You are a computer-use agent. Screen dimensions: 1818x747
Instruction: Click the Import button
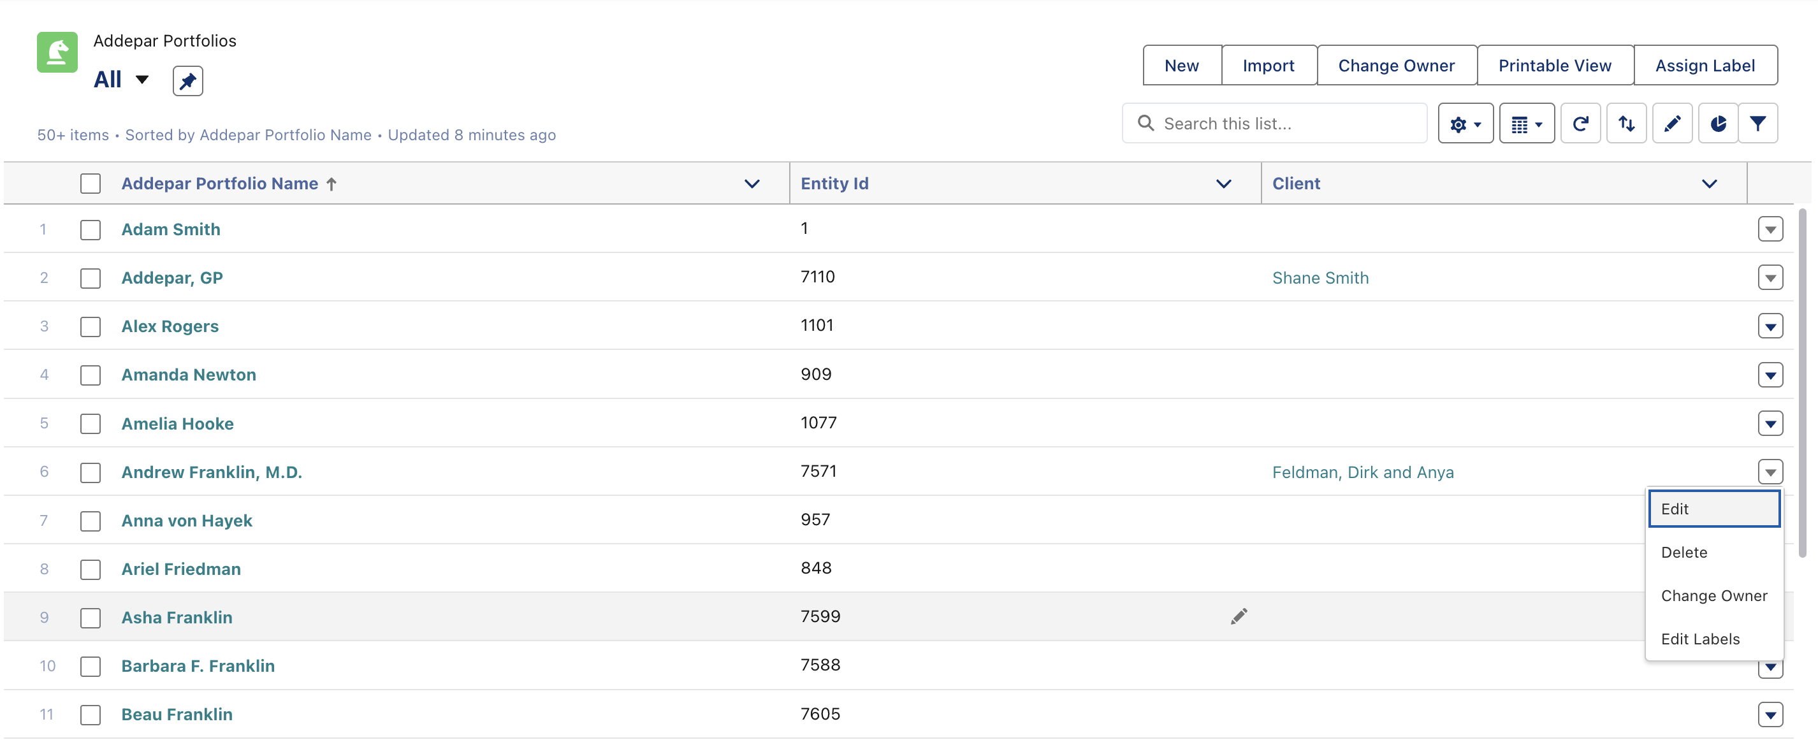click(1269, 66)
